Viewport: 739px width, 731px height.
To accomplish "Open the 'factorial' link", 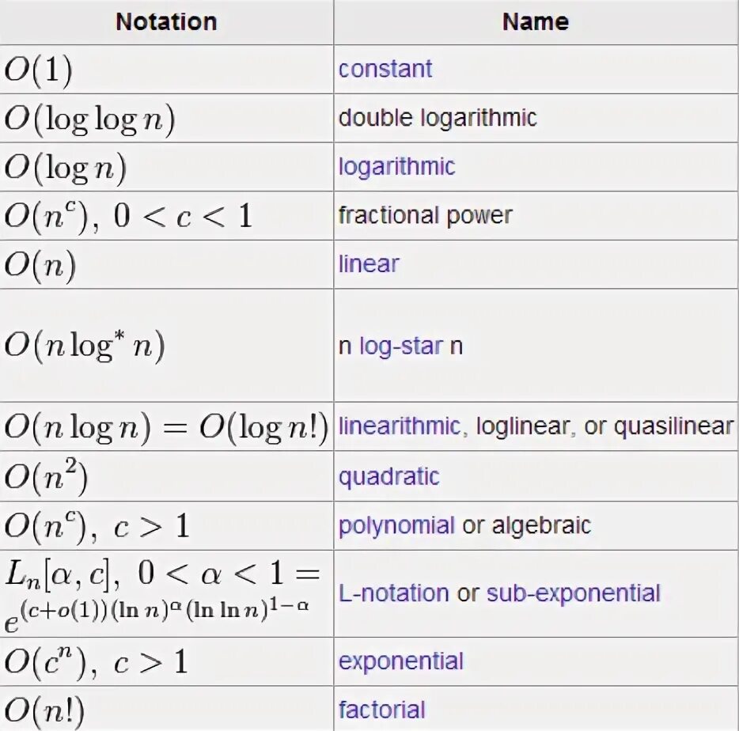I will click(x=382, y=710).
